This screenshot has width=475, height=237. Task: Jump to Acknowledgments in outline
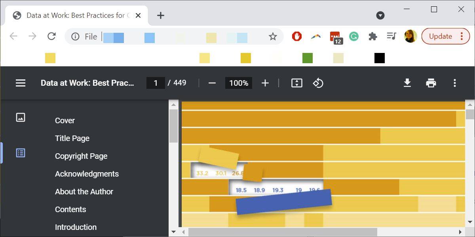click(87, 174)
